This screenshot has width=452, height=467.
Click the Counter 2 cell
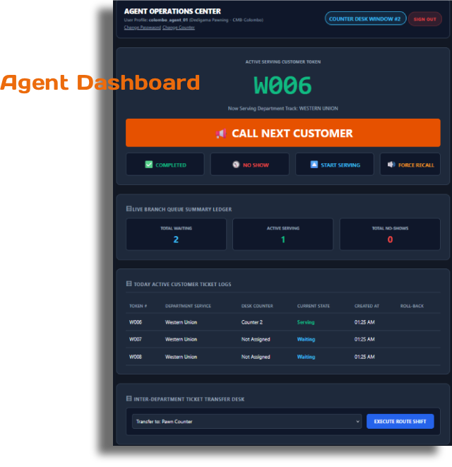click(x=252, y=322)
